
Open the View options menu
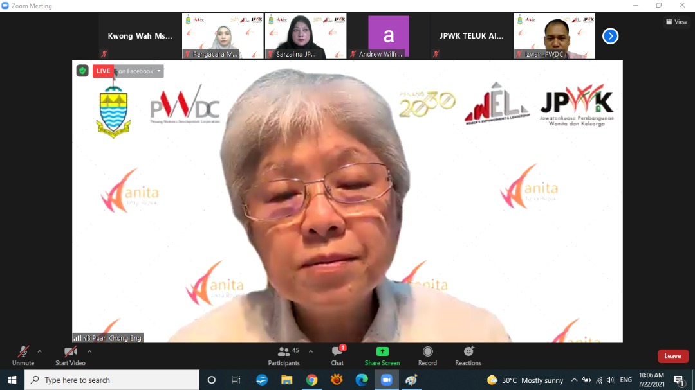676,21
